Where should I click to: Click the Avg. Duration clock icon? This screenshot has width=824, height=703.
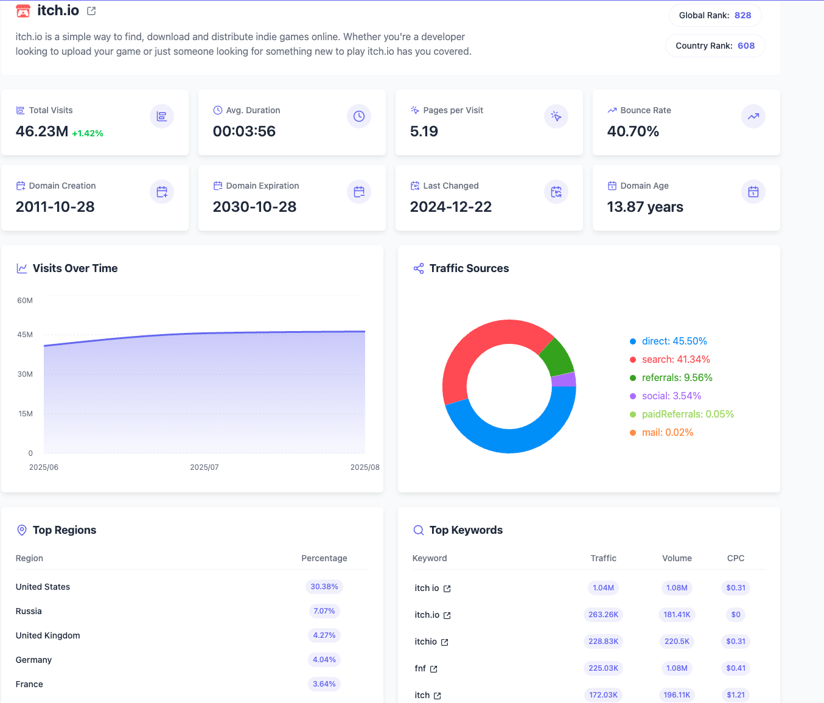pos(359,116)
